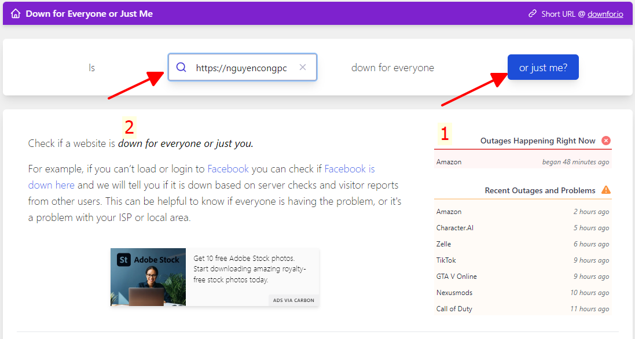
Task: Open Nexusmods recent outage entry
Action: pos(523,293)
